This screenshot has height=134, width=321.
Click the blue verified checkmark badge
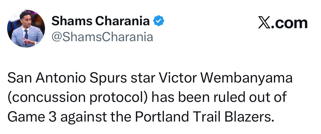[x=159, y=21]
